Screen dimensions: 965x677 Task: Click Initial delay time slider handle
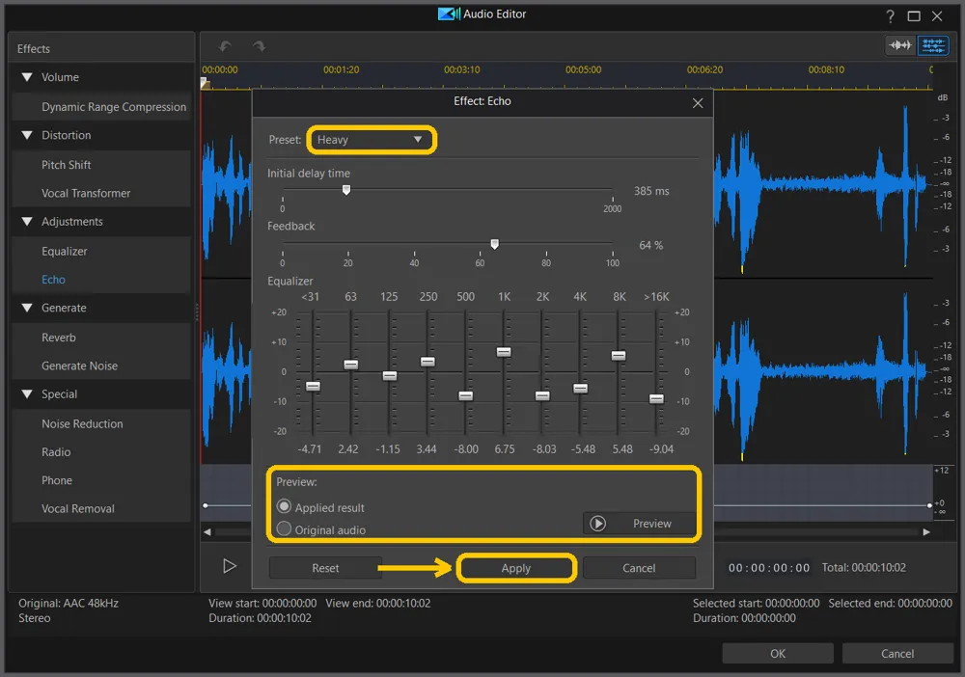(x=346, y=189)
